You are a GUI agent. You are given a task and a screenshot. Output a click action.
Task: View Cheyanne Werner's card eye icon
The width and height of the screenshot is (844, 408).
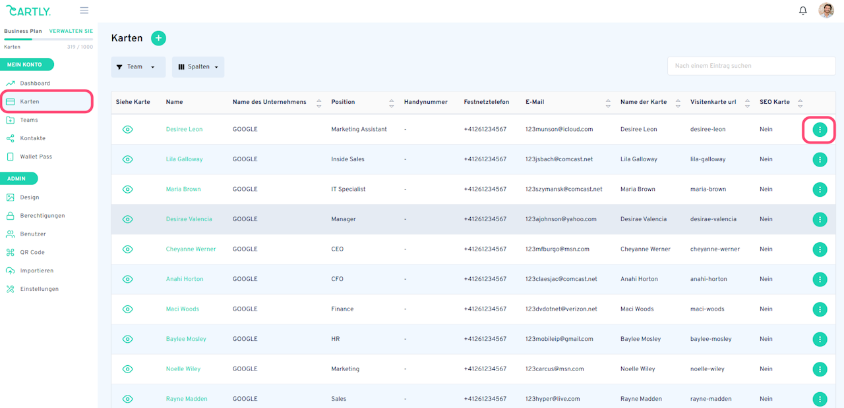pos(128,249)
